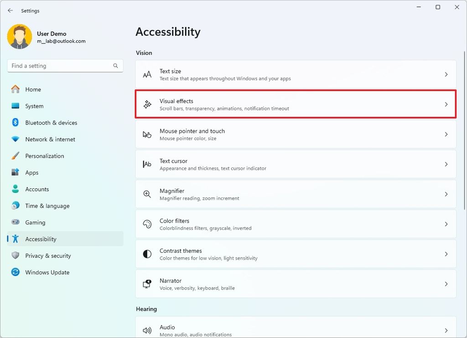The image size is (467, 338).
Task: Click the Bluetooth & devices icon
Action: coord(16,123)
